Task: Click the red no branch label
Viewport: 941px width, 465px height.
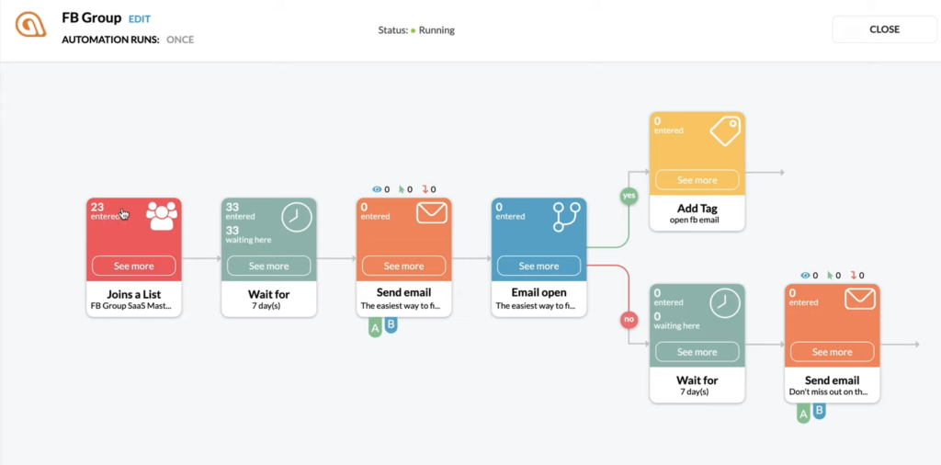Action: [x=629, y=320]
